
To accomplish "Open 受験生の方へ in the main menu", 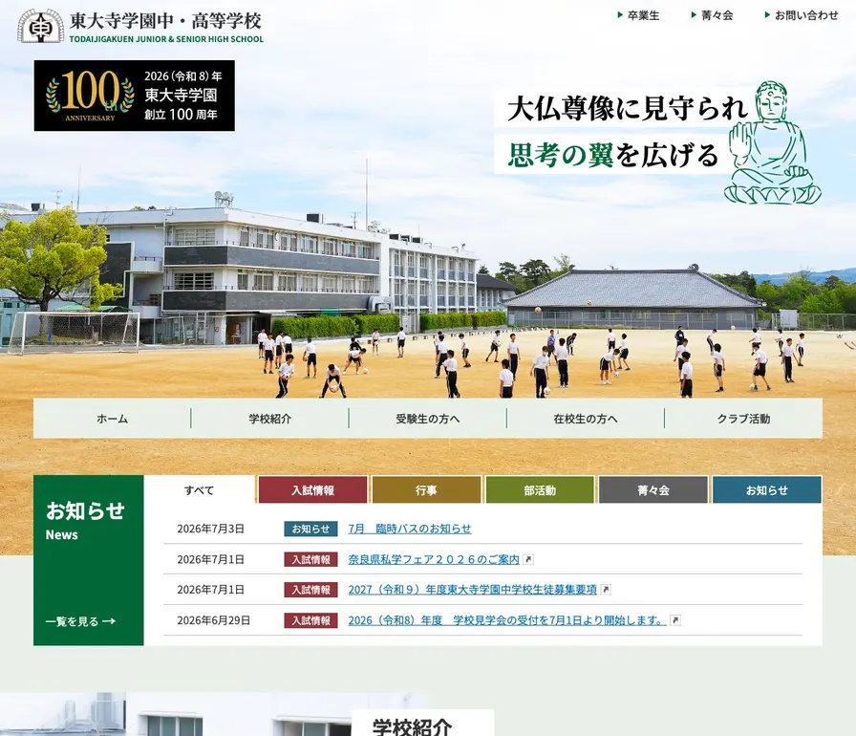I will (x=427, y=419).
